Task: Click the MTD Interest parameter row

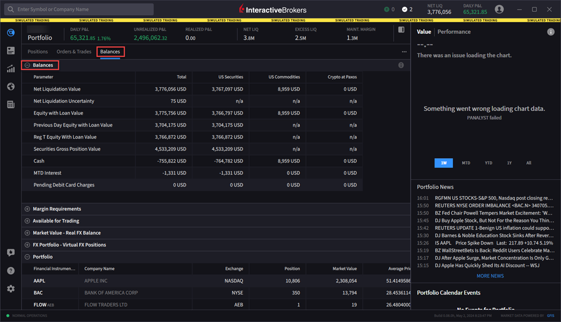Action: coord(192,173)
